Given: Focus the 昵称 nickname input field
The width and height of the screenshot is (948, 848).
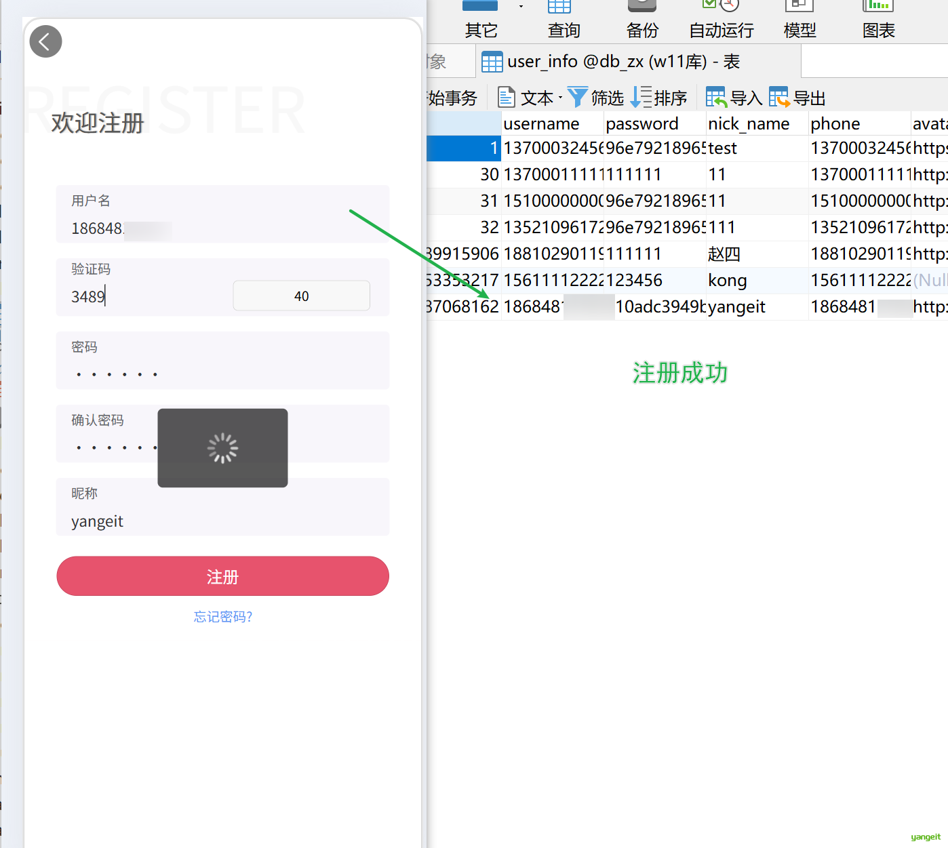Looking at the screenshot, I should coord(222,507).
